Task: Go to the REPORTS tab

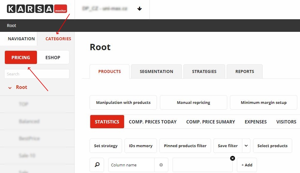Action: point(245,71)
